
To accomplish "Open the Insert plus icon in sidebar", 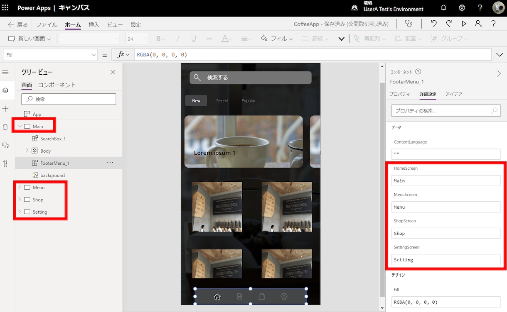I will tap(5, 109).
